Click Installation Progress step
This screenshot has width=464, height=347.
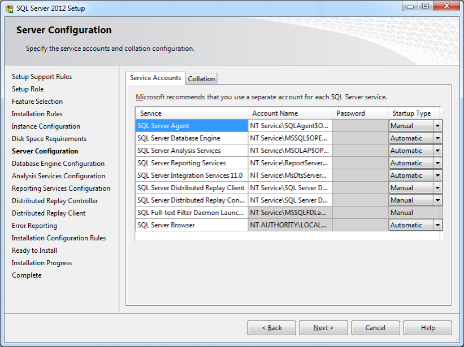point(42,263)
